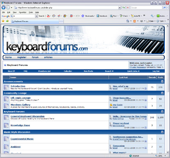Open the Search dropdown in forum navbar
The height and width of the screenshot is (158, 170).
tap(109, 71)
